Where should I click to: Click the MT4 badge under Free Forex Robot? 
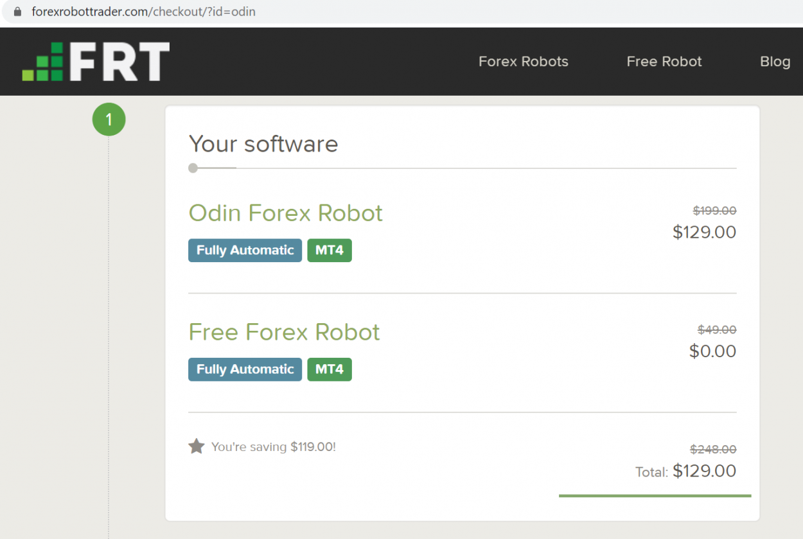coord(330,369)
